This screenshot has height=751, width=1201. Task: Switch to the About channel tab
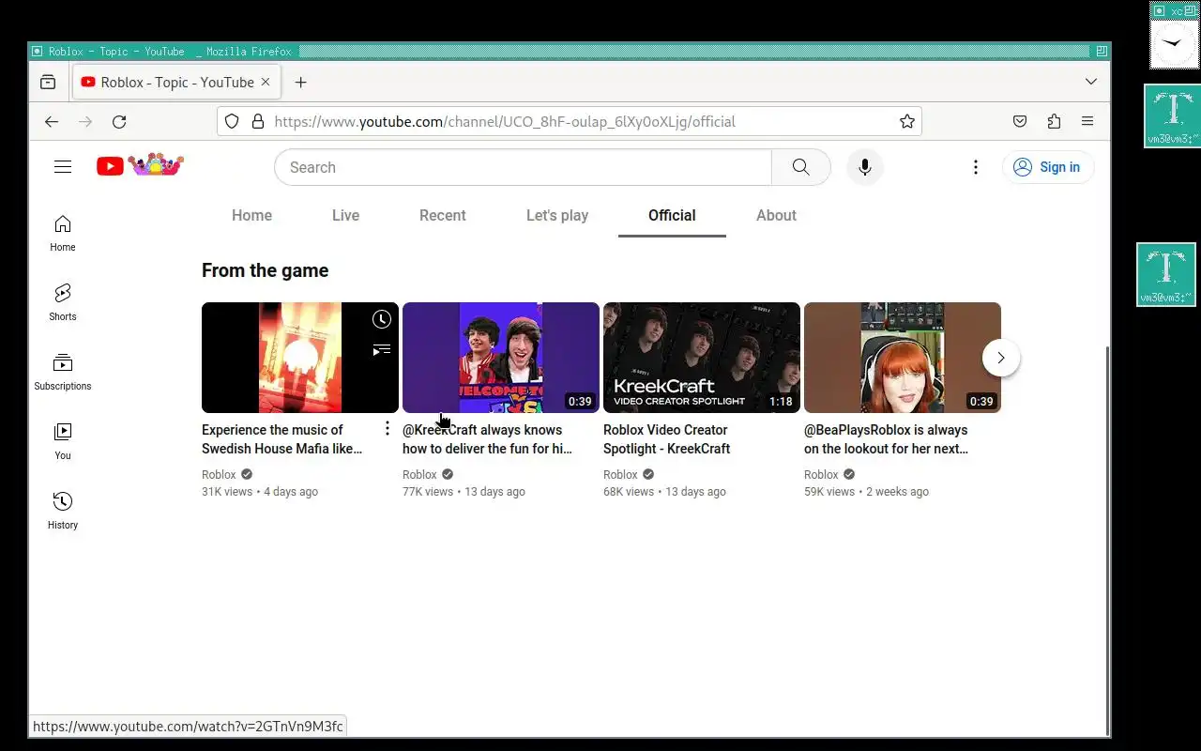[776, 215]
